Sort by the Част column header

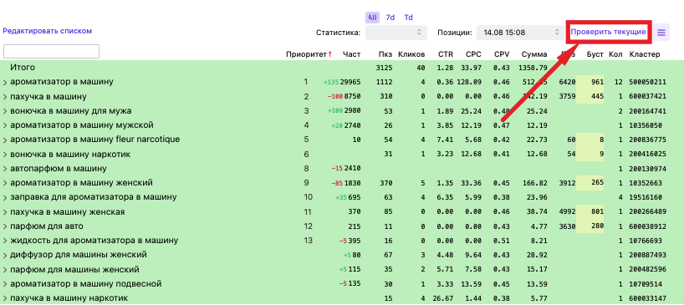351,54
